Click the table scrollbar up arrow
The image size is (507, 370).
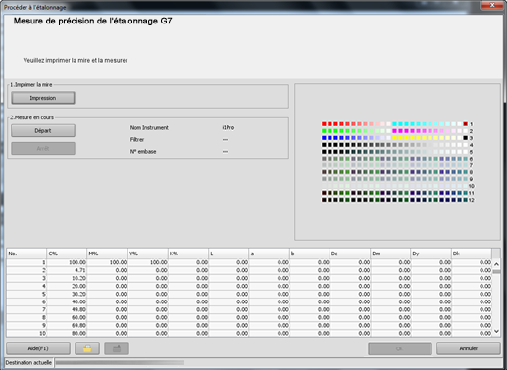[496, 264]
